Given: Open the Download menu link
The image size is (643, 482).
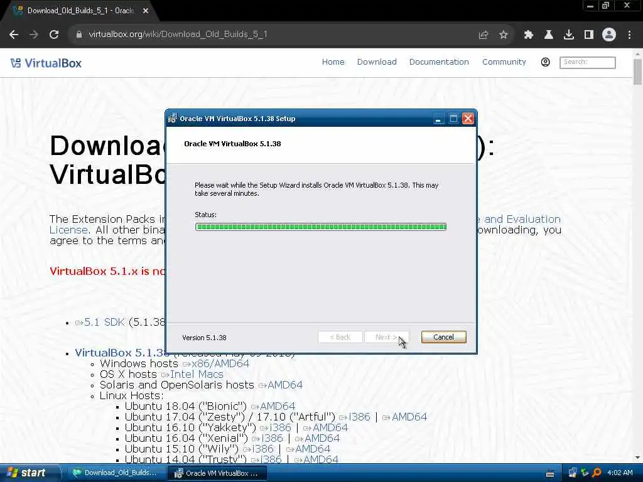Looking at the screenshot, I should (377, 62).
